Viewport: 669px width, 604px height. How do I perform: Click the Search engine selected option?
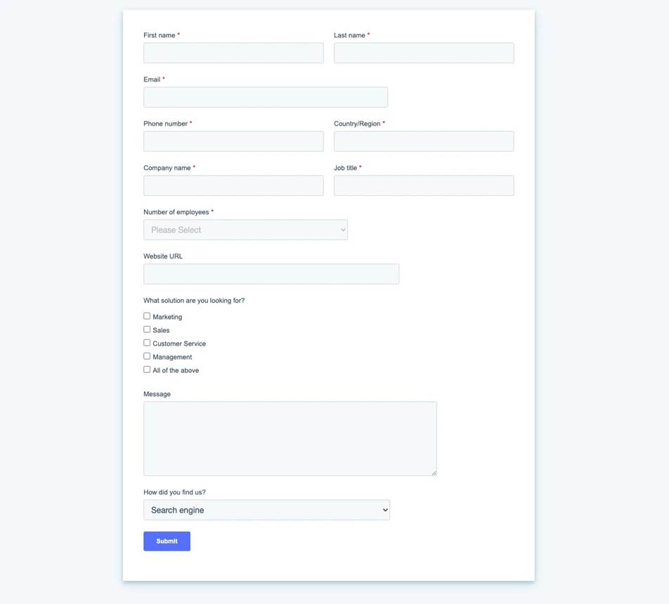176,510
